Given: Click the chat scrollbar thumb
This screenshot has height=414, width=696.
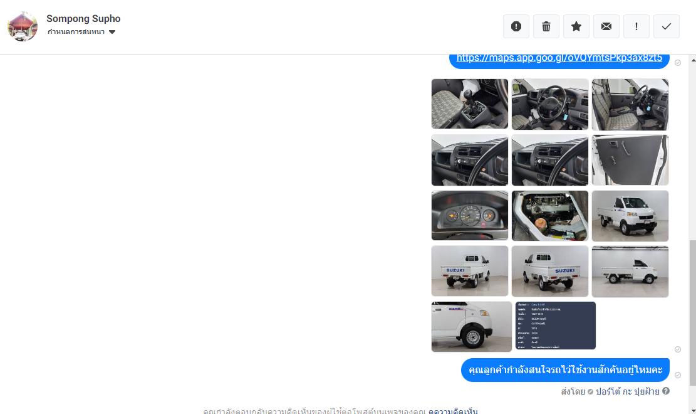Looking at the screenshot, I should (x=692, y=312).
